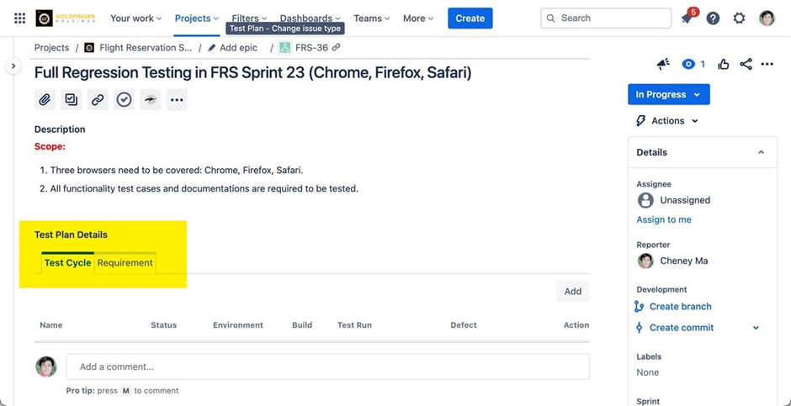The height and width of the screenshot is (406, 791).
Task: Click the share icon
Action: pos(746,64)
